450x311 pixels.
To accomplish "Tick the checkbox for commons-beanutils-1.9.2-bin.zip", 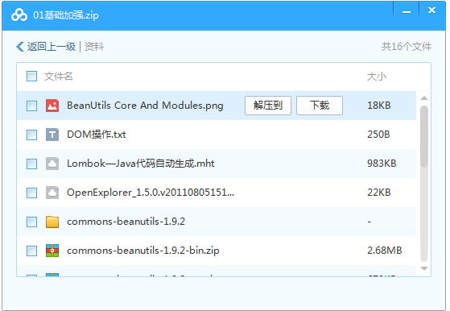I will [x=31, y=251].
